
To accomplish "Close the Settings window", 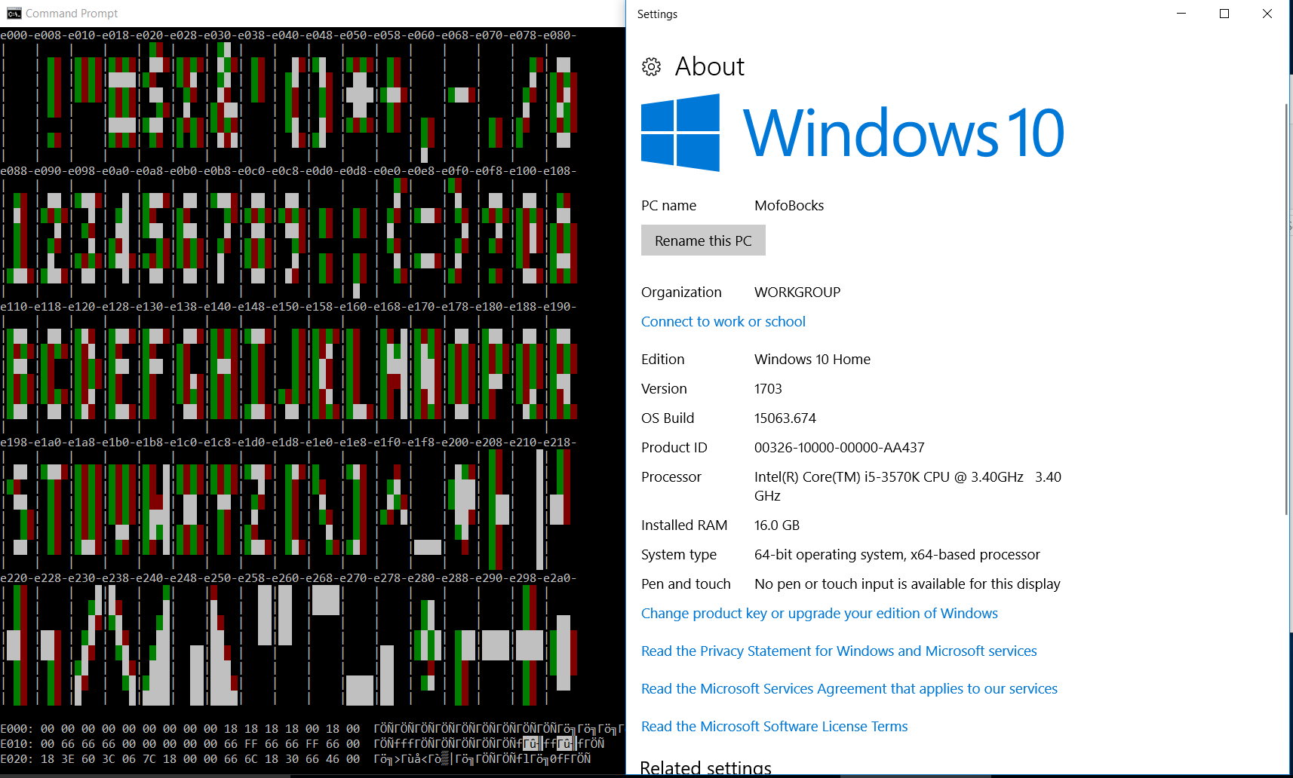I will 1267,14.
